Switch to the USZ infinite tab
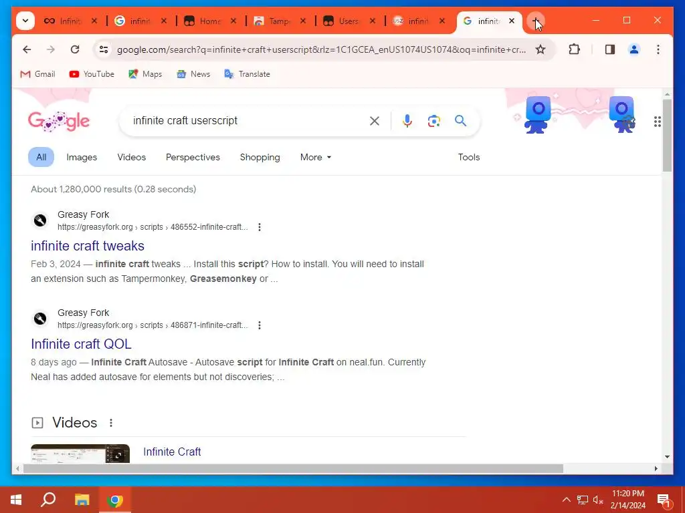The height and width of the screenshot is (513, 685). pyautogui.click(x=411, y=21)
